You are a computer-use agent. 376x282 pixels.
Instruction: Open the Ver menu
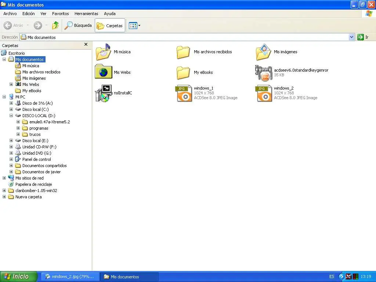[x=43, y=14]
